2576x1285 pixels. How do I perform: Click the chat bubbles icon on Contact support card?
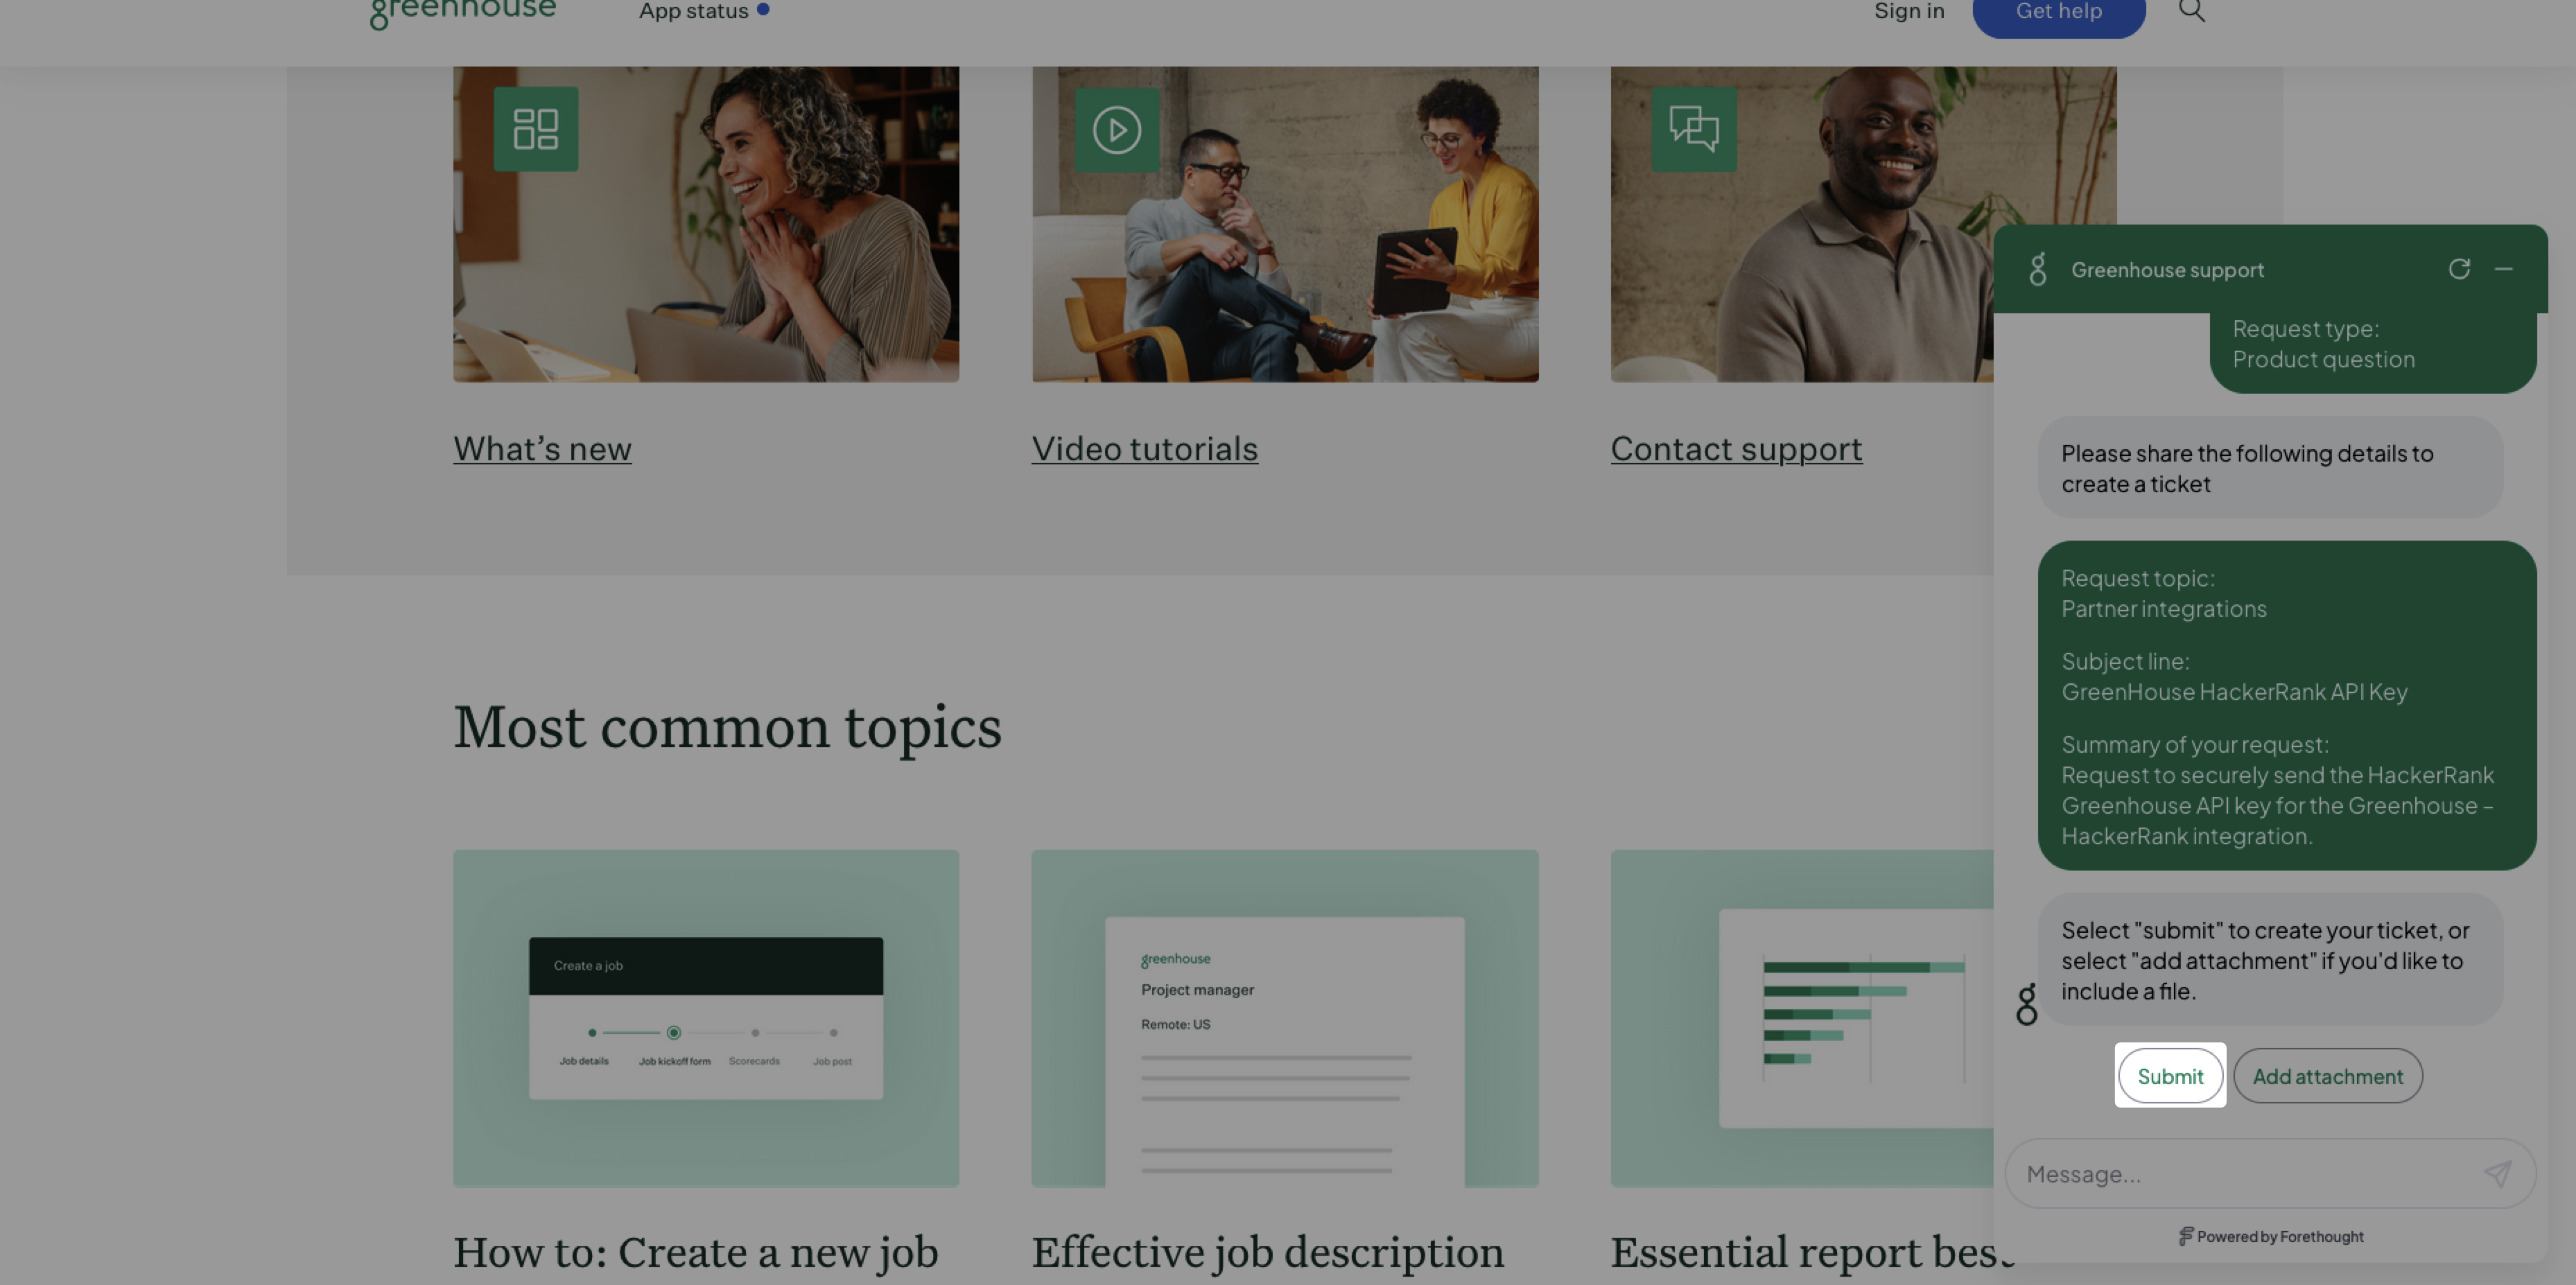pyautogui.click(x=1693, y=129)
